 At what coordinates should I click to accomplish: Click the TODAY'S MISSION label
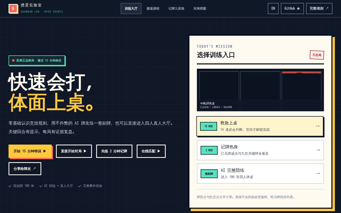(x=214, y=46)
